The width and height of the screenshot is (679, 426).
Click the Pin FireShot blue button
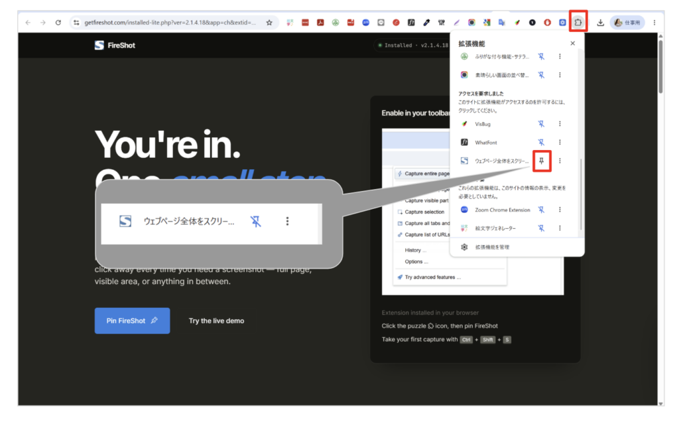[x=132, y=320]
